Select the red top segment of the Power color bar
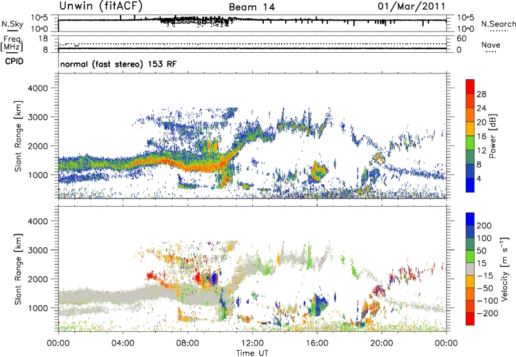 pos(470,86)
